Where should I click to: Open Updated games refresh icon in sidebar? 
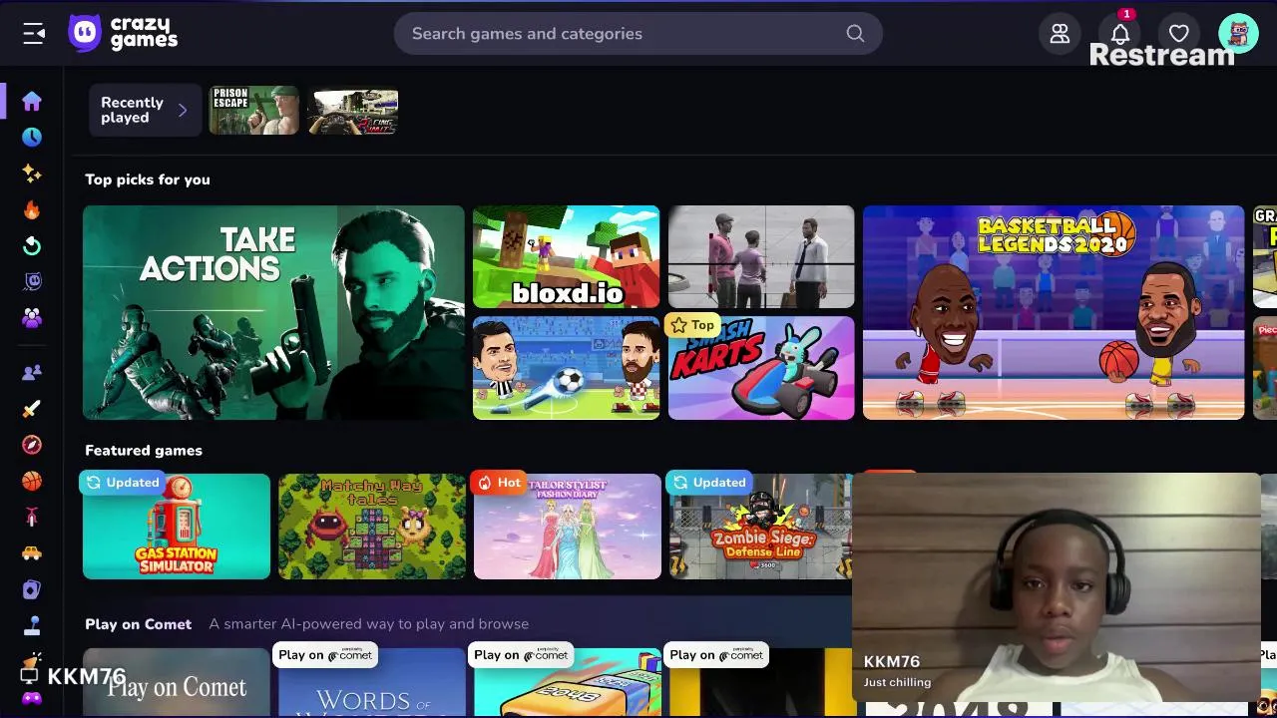pyautogui.click(x=32, y=246)
